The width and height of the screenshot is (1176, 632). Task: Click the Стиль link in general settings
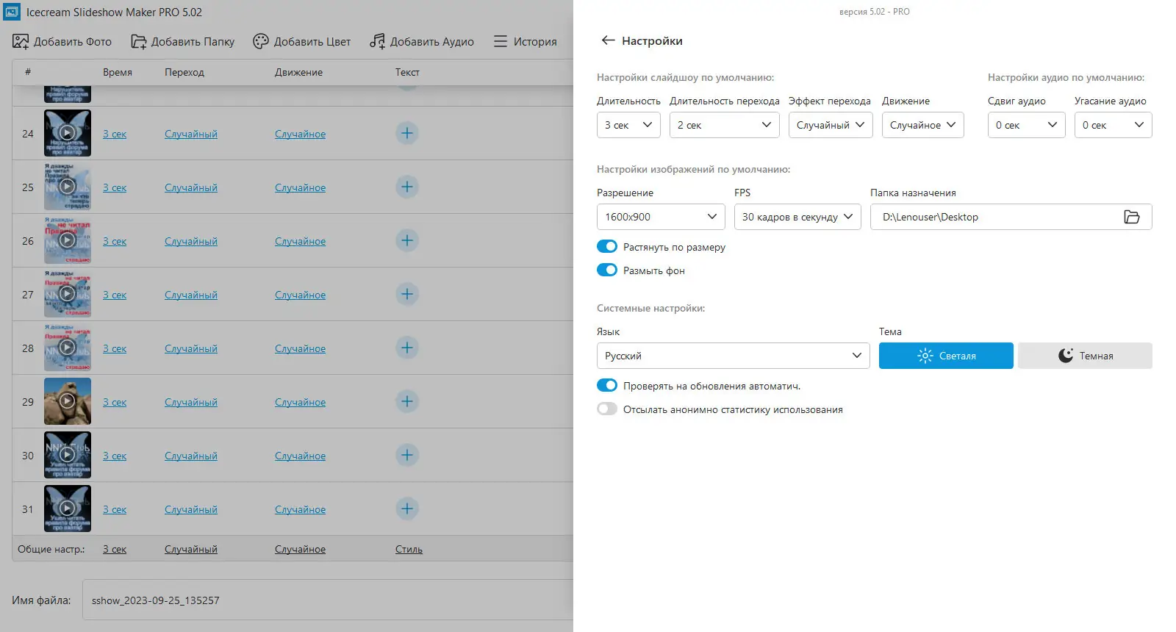pos(409,549)
